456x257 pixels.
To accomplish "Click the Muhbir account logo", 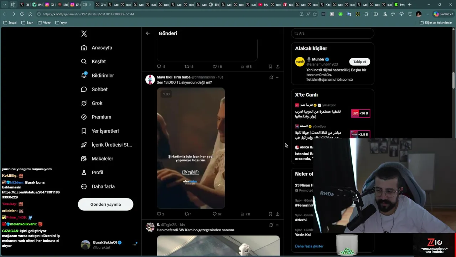I will click(300, 62).
